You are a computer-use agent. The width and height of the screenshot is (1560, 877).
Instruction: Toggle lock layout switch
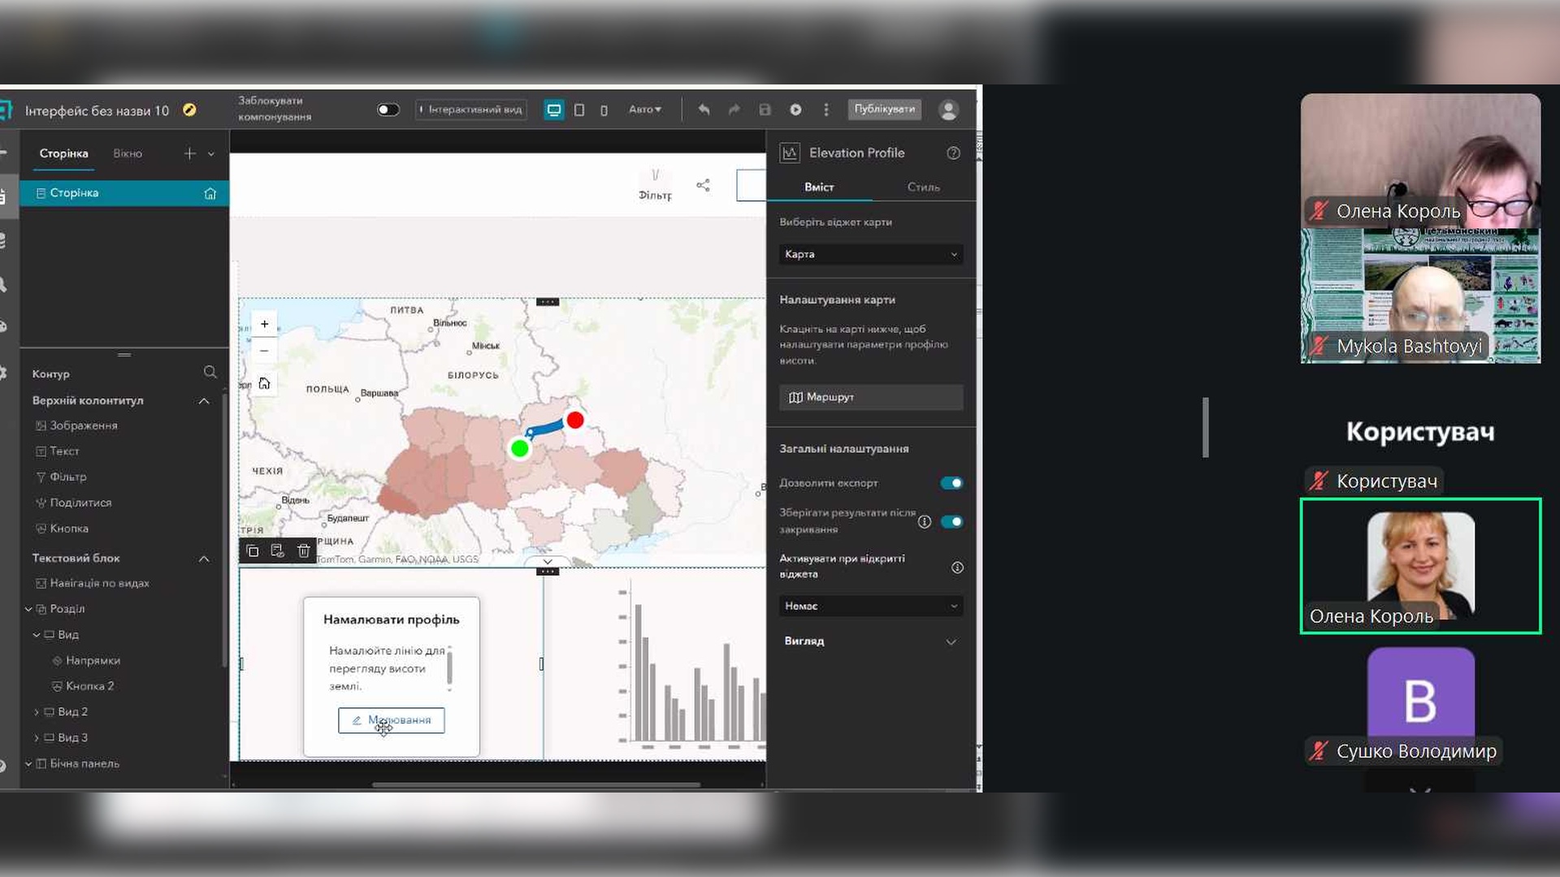(x=388, y=110)
